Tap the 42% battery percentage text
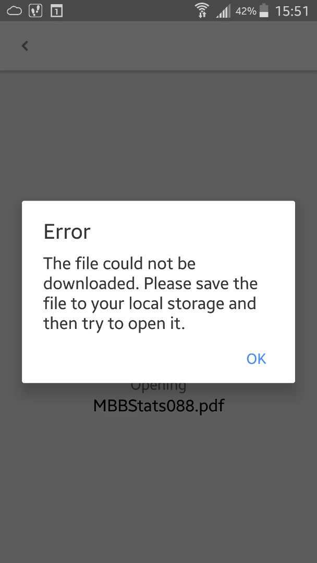Viewport: 317px width, 563px height. point(246,11)
